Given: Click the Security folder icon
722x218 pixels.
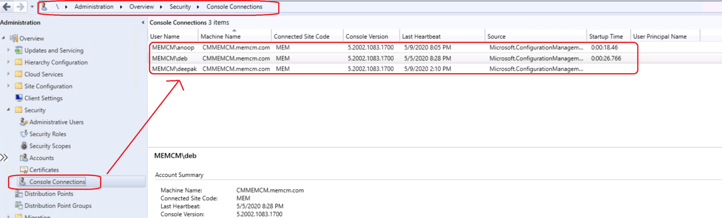Looking at the screenshot, I should pos(18,110).
